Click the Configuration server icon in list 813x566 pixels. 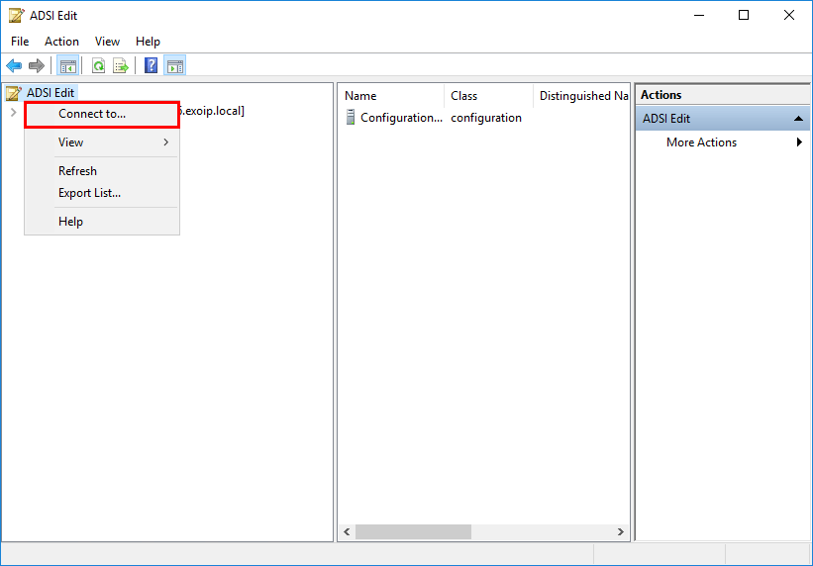(351, 118)
